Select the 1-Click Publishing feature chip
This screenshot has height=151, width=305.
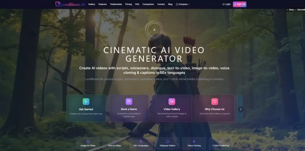[x=221, y=144]
